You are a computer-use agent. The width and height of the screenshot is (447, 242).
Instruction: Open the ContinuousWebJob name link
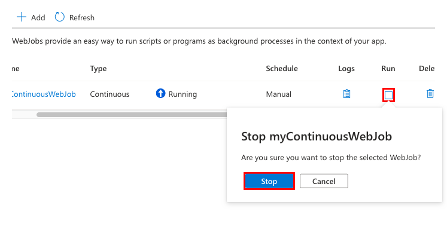[x=44, y=94]
